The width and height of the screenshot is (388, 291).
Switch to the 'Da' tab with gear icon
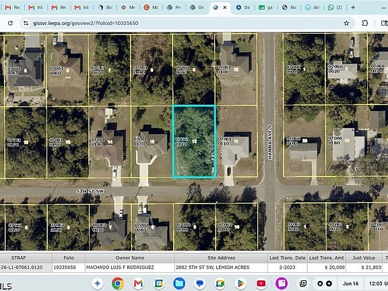point(243,7)
